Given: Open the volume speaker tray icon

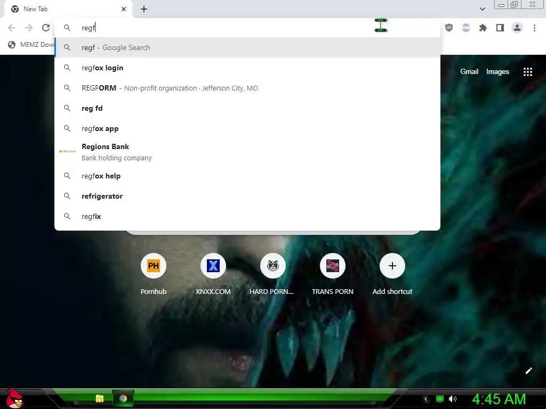Looking at the screenshot, I should (453, 399).
